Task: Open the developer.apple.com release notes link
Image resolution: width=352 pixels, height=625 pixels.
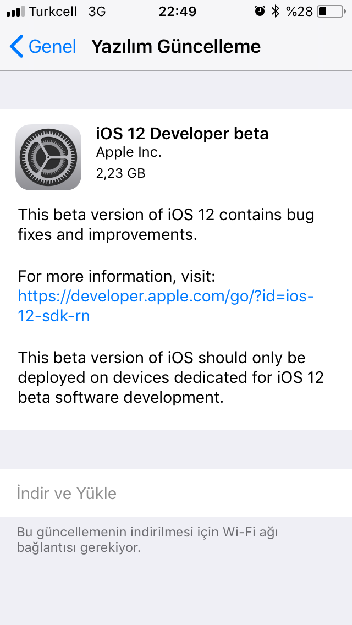Action: tap(166, 306)
